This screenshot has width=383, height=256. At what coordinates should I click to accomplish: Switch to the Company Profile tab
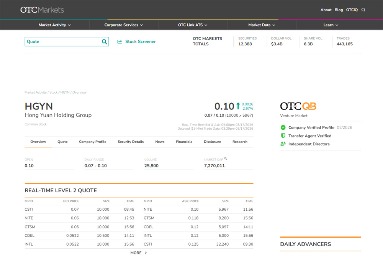93,142
